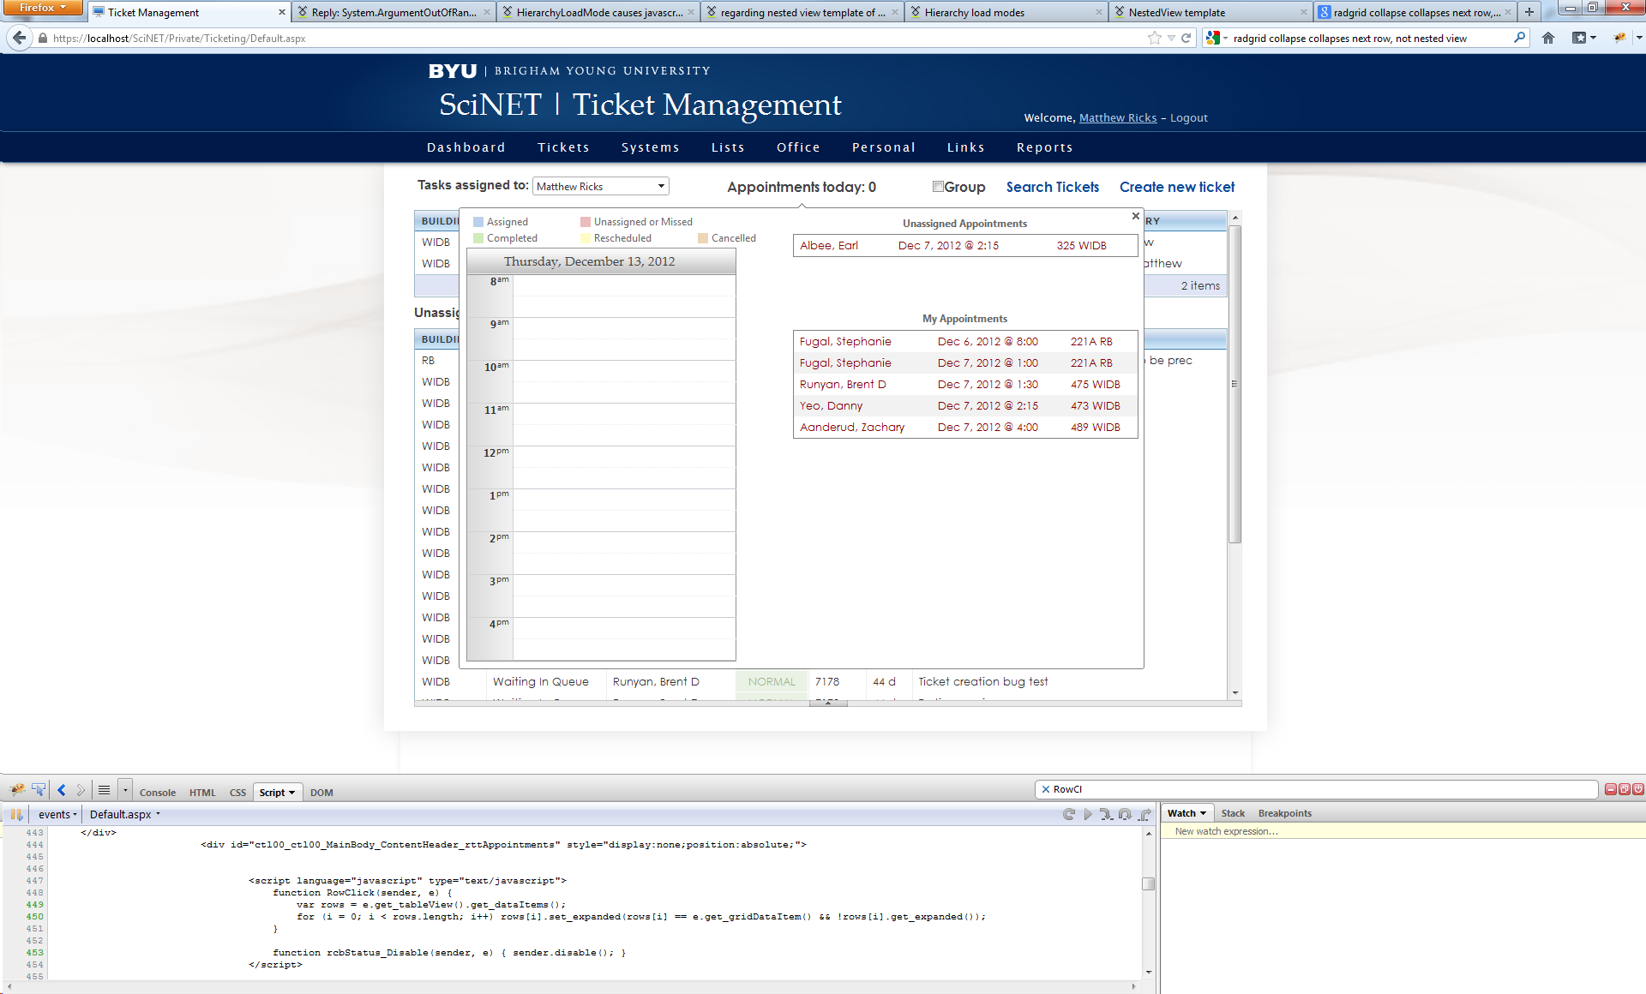
Task: Click the Create new ticket link
Action: click(1176, 187)
